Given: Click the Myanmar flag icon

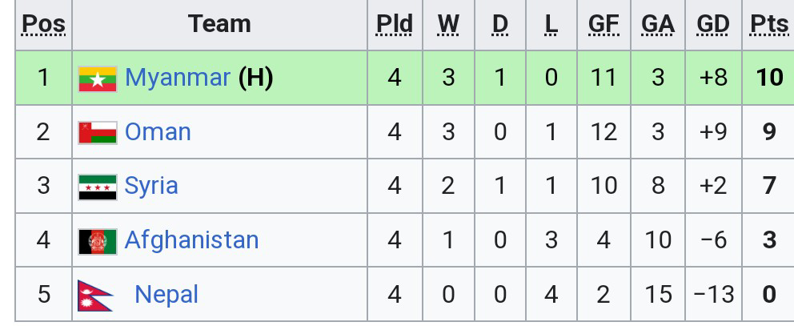Looking at the screenshot, I should [x=97, y=78].
